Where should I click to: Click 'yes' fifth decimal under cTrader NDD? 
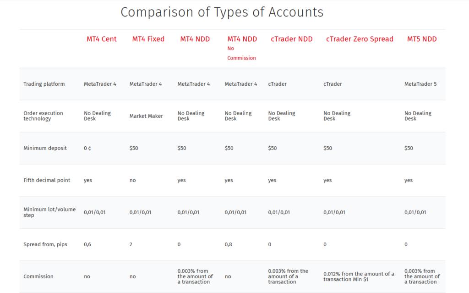(x=272, y=180)
